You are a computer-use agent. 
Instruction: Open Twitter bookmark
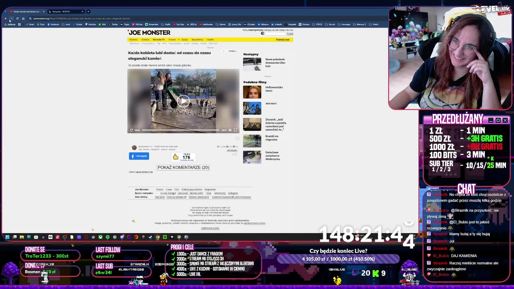click(113, 24)
